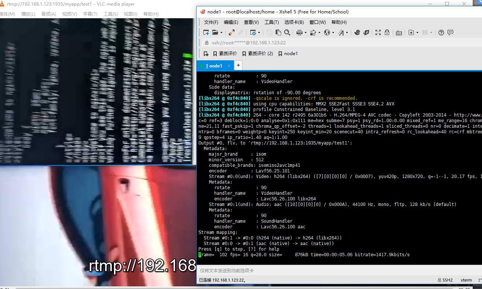The image size is (482, 289).
Task: Open VLC 帮助(H) menu
Action: tap(151, 14)
